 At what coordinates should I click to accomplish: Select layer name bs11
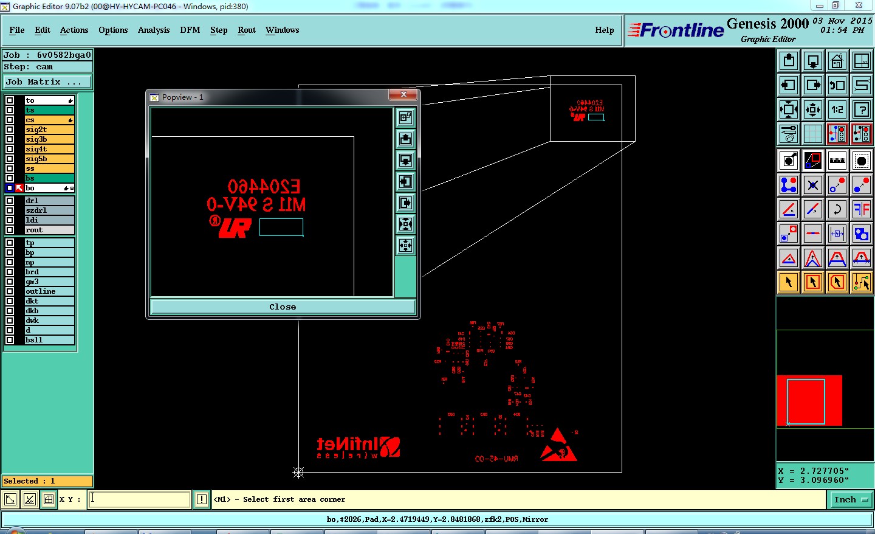pyautogui.click(x=49, y=340)
